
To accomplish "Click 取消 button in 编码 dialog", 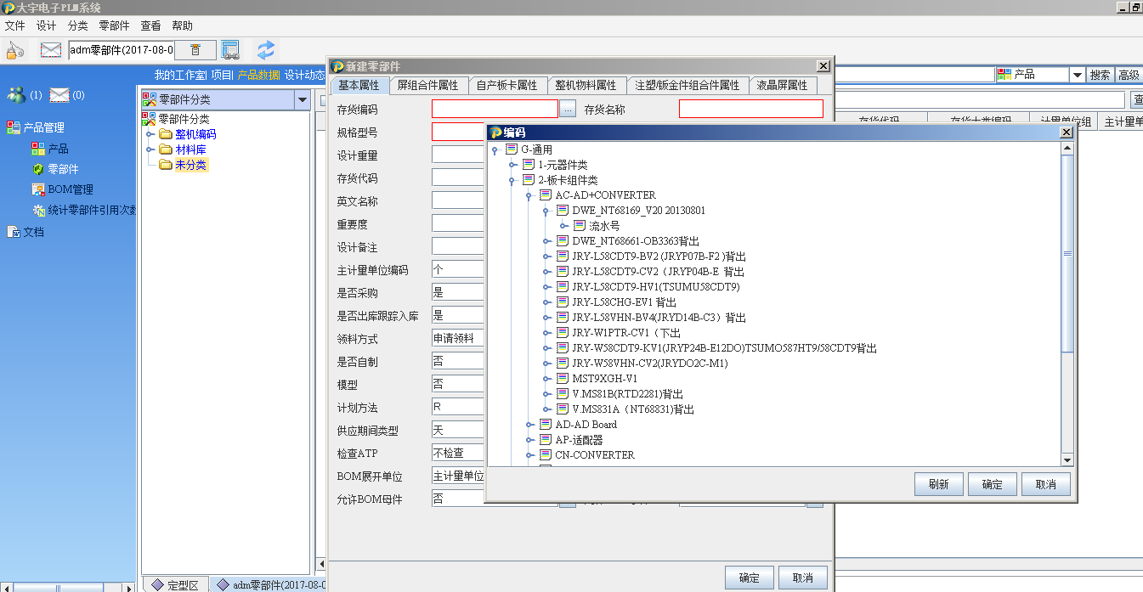I will [1045, 484].
